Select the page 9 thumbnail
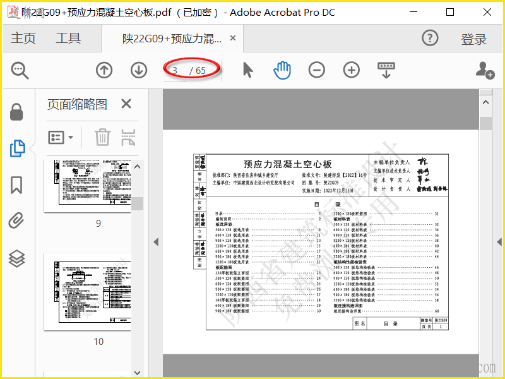This screenshot has width=505, height=379. click(88, 186)
